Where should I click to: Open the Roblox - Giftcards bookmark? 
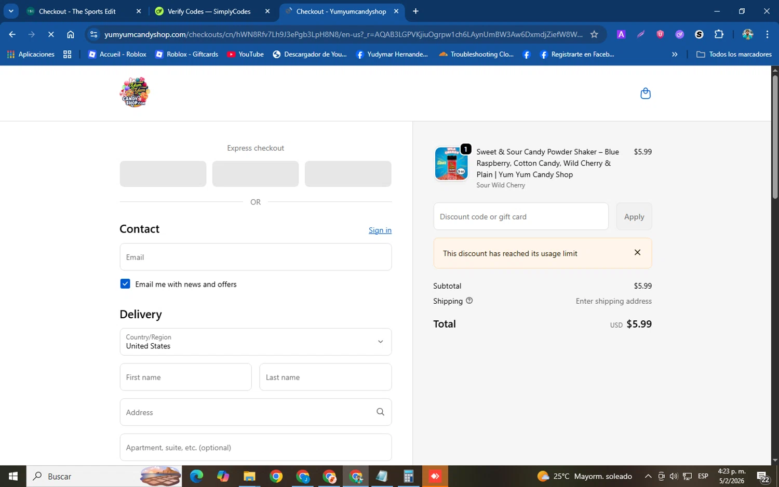click(x=187, y=54)
